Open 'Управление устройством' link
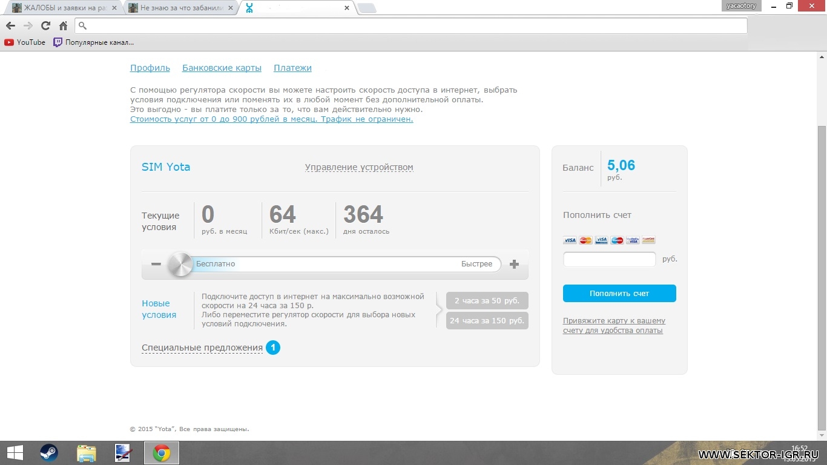 (x=359, y=167)
